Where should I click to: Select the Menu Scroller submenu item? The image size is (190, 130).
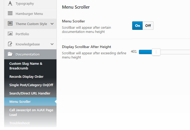pyautogui.click(x=20, y=102)
